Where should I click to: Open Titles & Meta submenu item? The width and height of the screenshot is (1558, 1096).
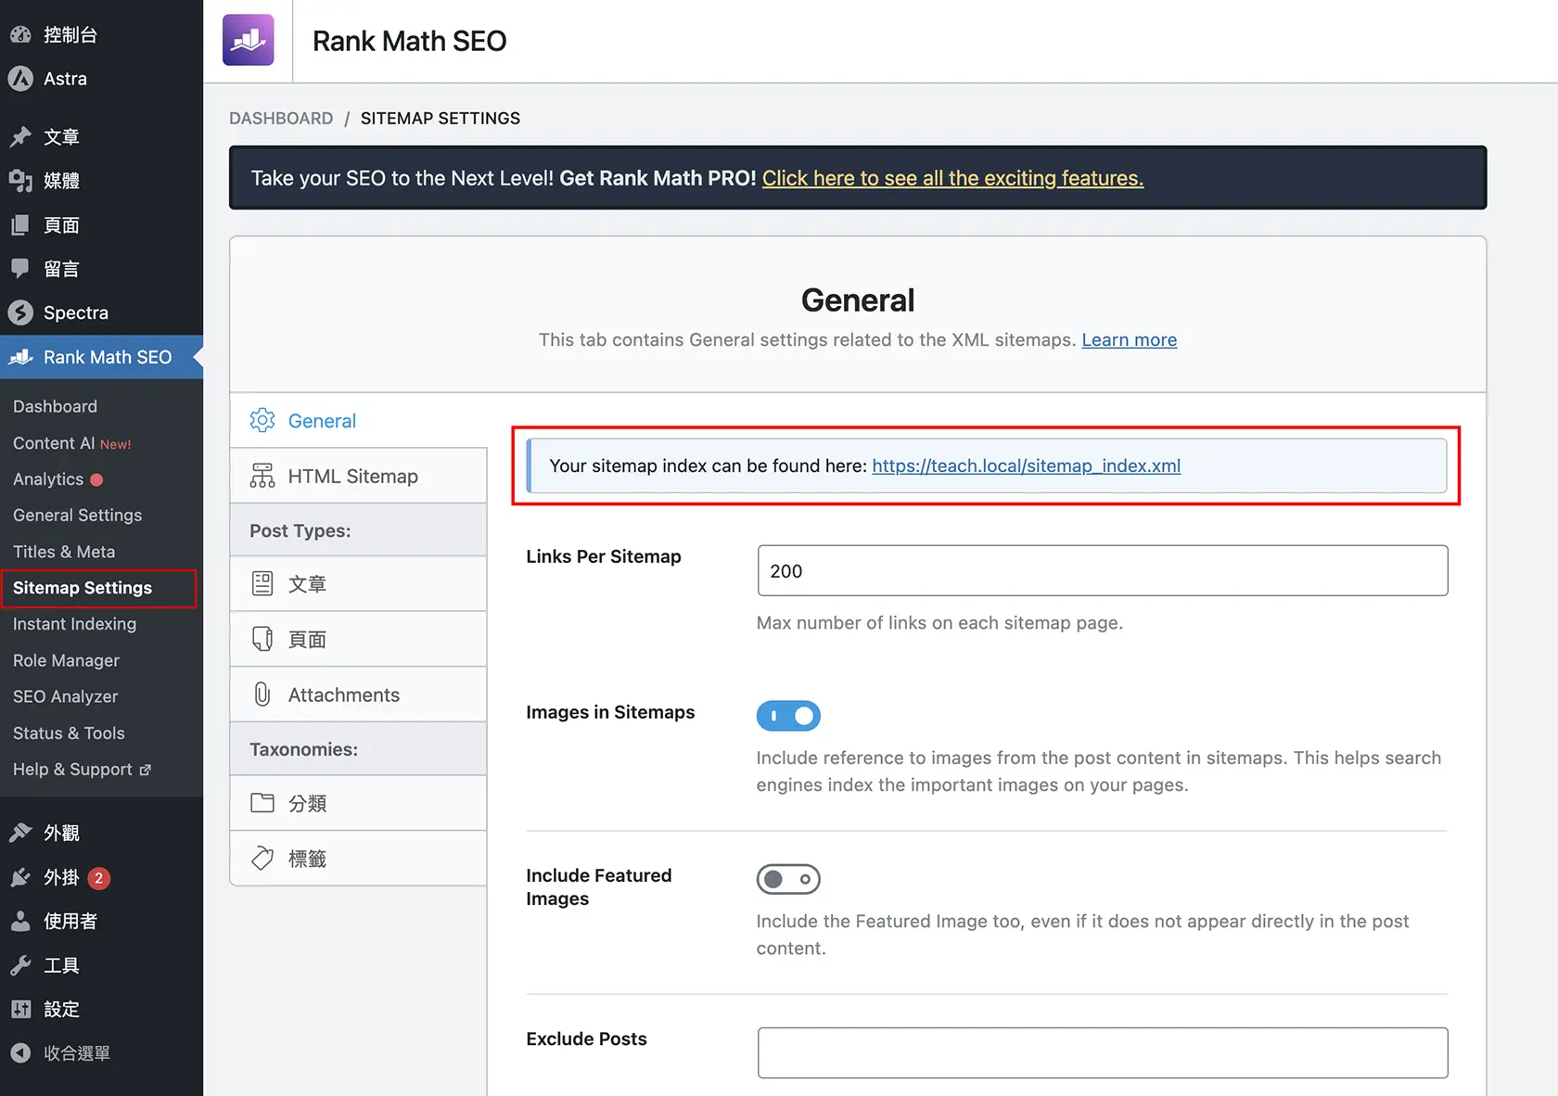(x=64, y=552)
